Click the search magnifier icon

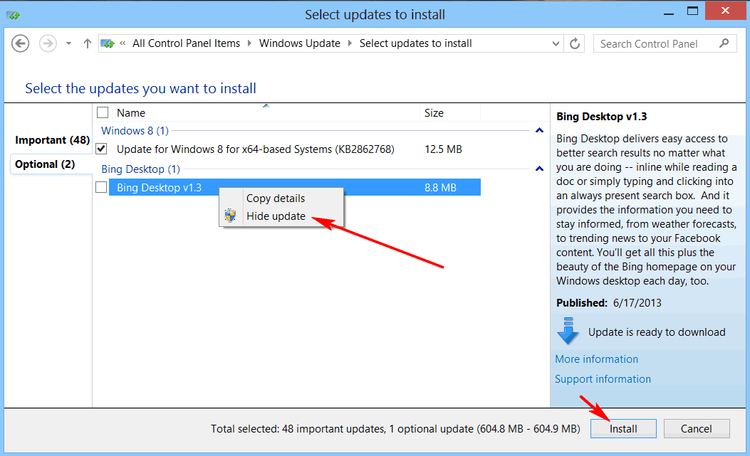click(724, 43)
